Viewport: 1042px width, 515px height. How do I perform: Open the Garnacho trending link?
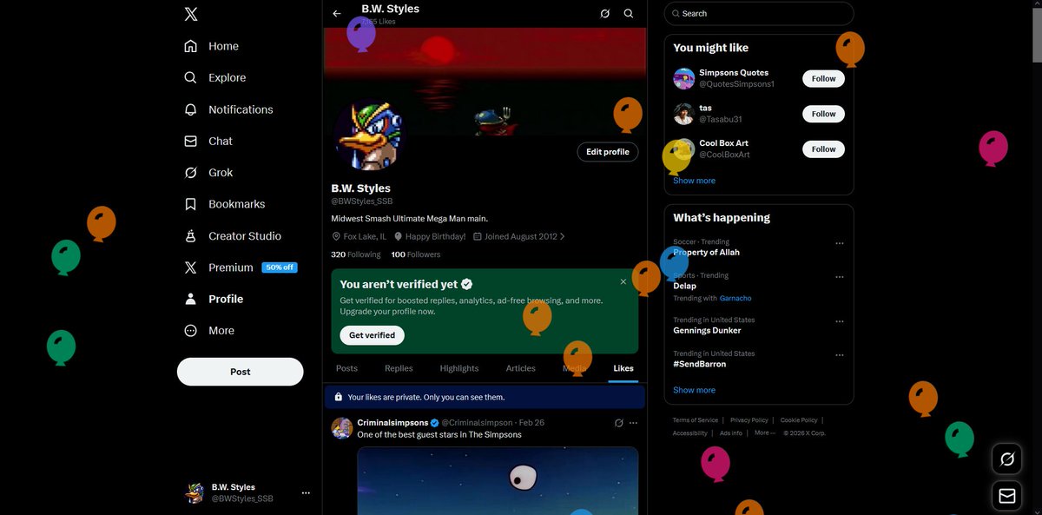click(x=735, y=298)
